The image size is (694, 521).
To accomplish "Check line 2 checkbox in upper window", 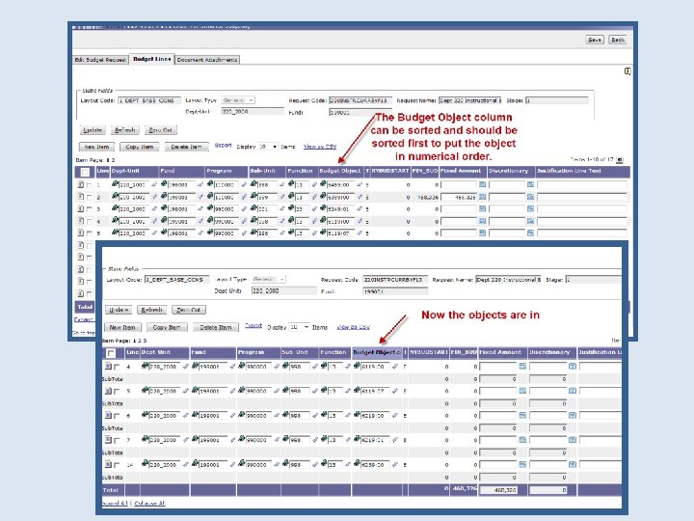I will (x=90, y=197).
